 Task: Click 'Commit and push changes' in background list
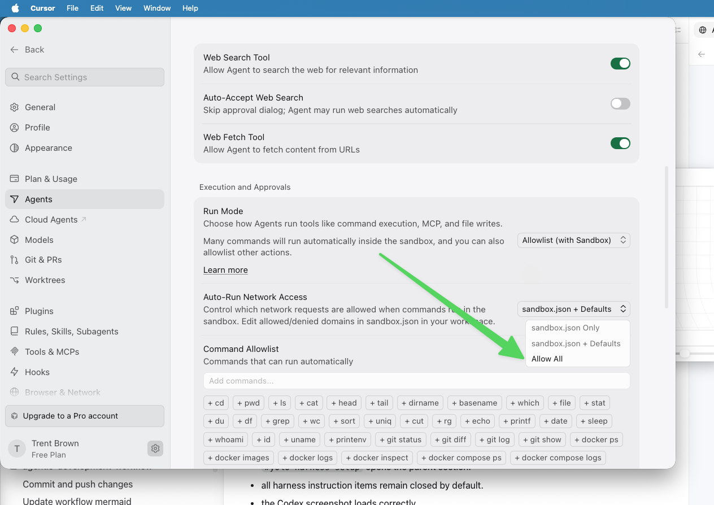[x=78, y=484]
